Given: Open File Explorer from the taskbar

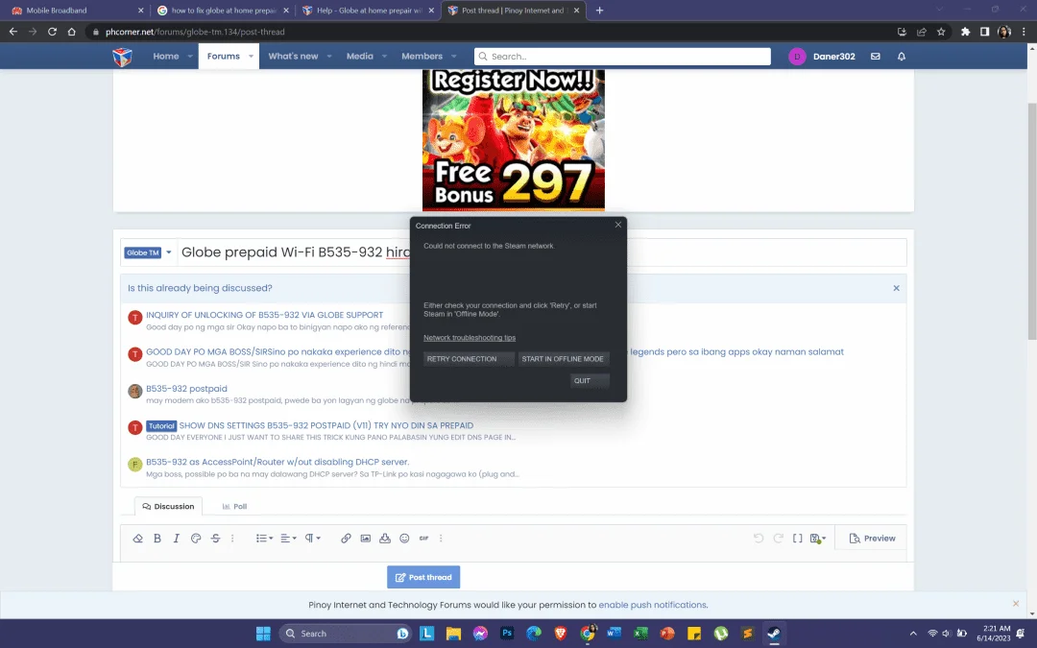Looking at the screenshot, I should pyautogui.click(x=453, y=633).
